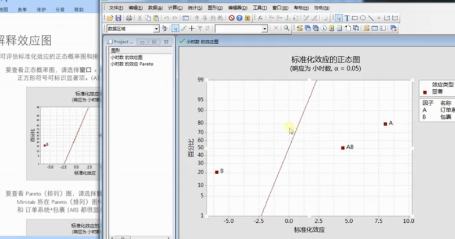Click the Paste clipboard icon
455x239 pixels.
tap(156, 18)
